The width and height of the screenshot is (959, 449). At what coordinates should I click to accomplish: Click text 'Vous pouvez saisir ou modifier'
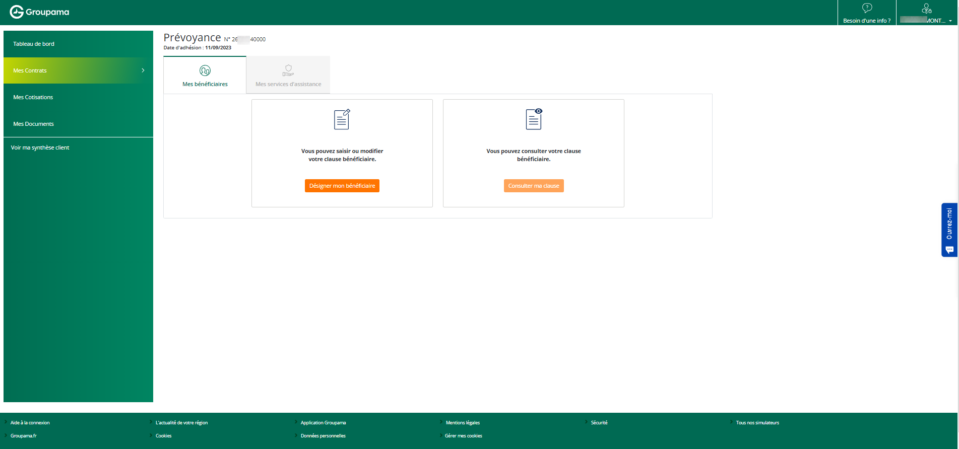[x=342, y=151]
